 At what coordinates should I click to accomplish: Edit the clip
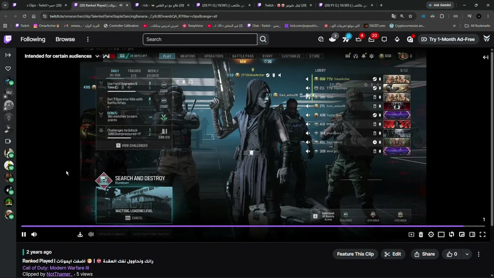pyautogui.click(x=393, y=254)
